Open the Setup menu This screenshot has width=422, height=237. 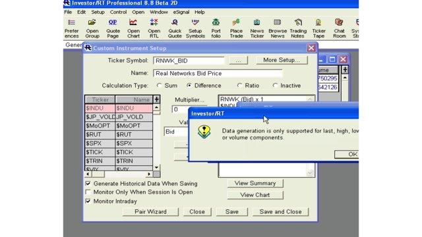coord(98,12)
